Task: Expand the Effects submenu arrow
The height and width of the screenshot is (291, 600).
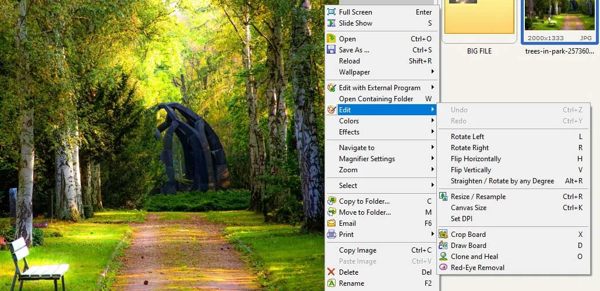Action: click(x=432, y=132)
